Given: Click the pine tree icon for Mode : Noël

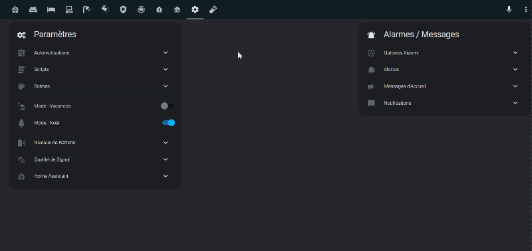Looking at the screenshot, I should pos(21,123).
